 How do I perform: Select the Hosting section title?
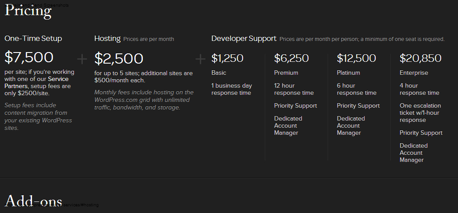coord(107,39)
